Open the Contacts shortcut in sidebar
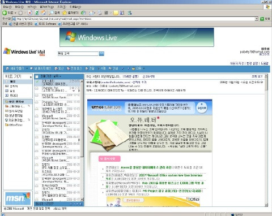The image size is (272, 216). [12, 86]
